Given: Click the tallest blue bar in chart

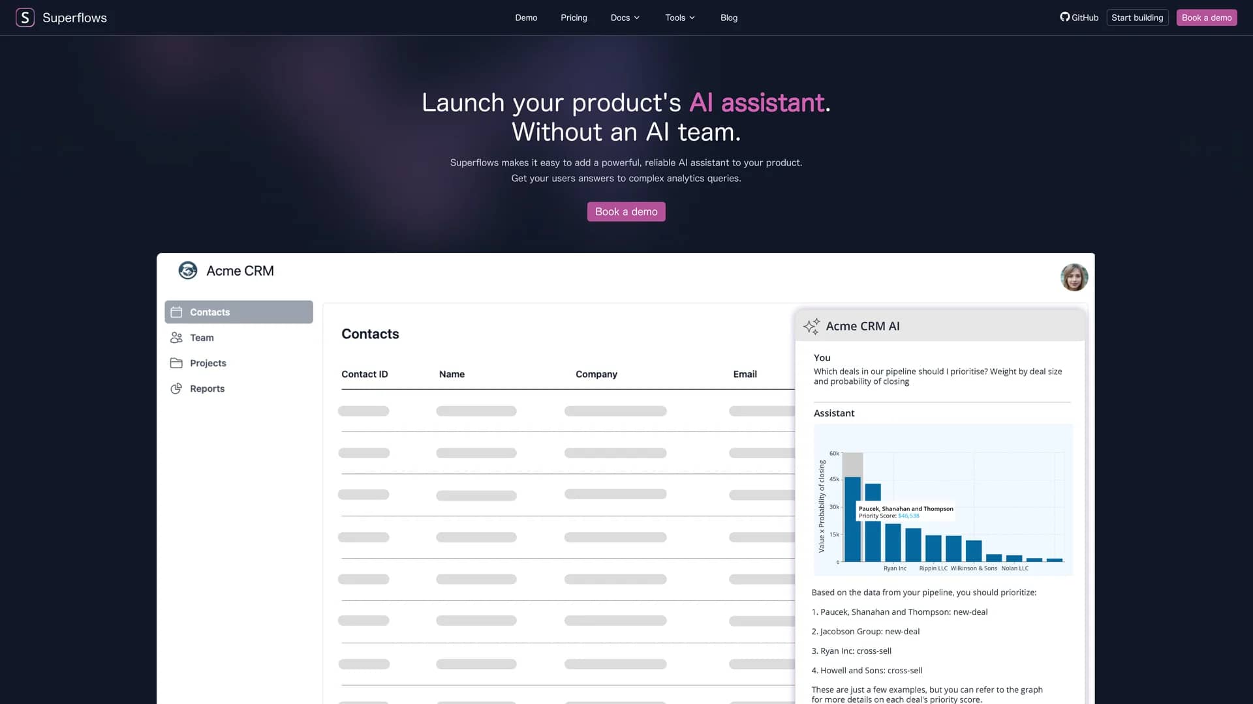Looking at the screenshot, I should (852, 520).
